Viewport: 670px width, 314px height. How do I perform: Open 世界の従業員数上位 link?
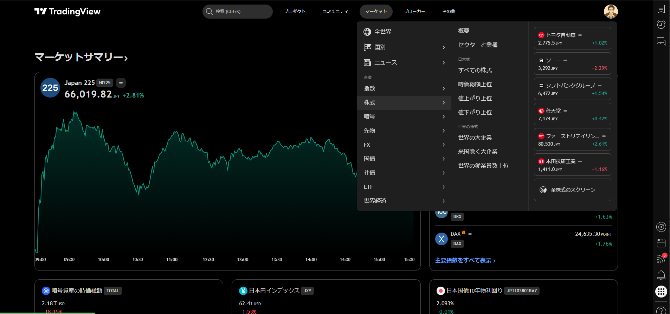coord(483,166)
